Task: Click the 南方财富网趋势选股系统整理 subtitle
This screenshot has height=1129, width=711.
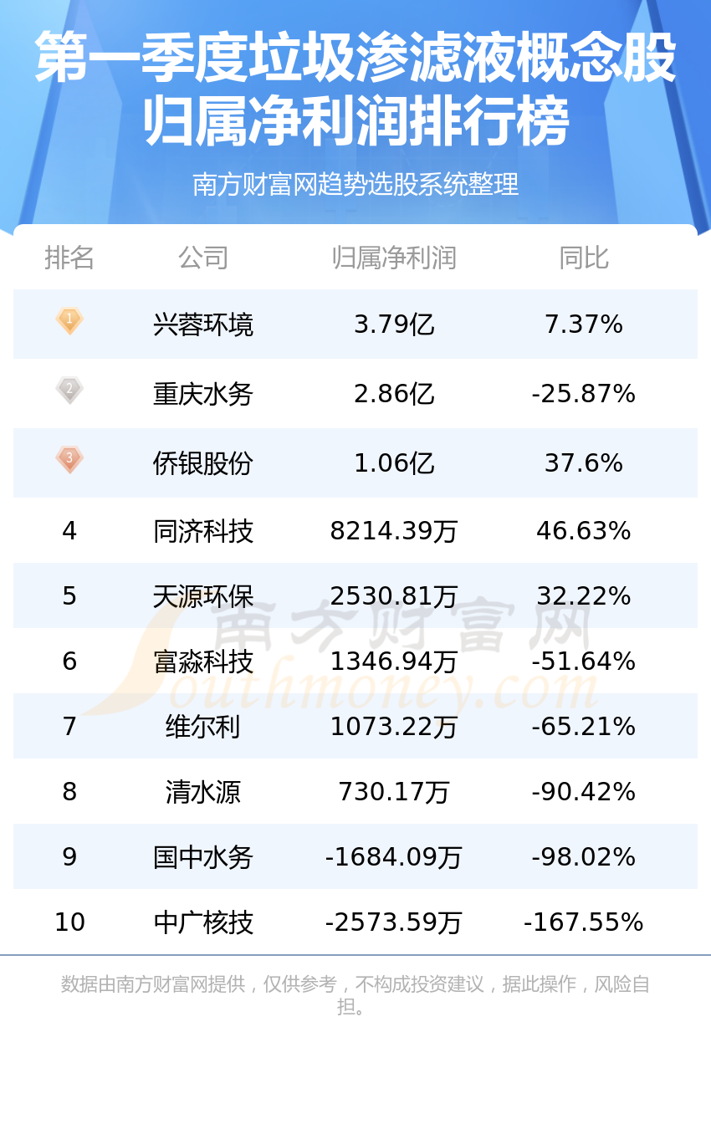Action: pyautogui.click(x=355, y=184)
